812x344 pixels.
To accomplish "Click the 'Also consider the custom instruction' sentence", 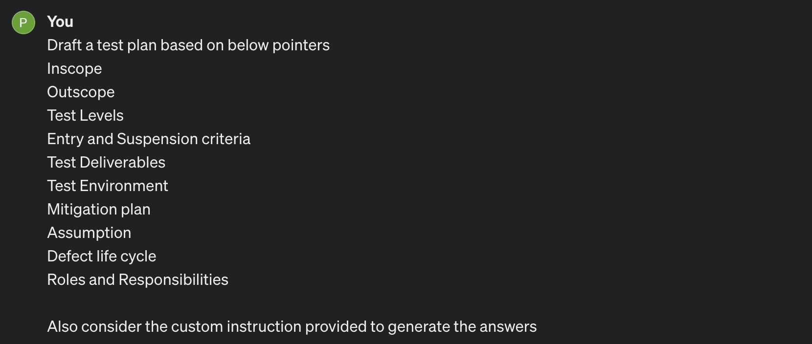I will click(292, 326).
